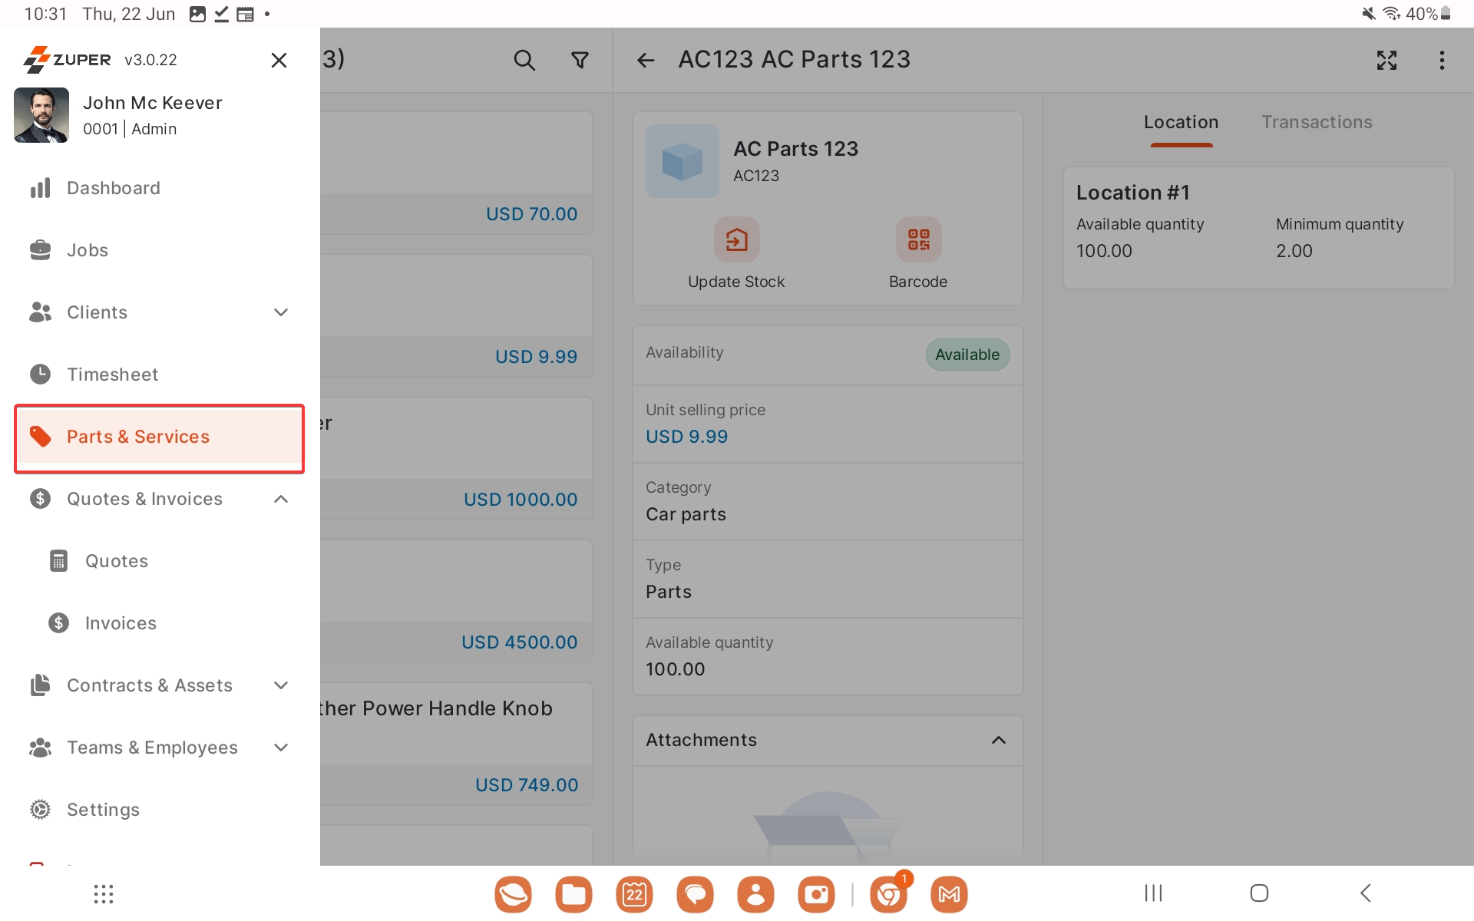
Task: Close the Zuper side menu
Action: (x=279, y=60)
